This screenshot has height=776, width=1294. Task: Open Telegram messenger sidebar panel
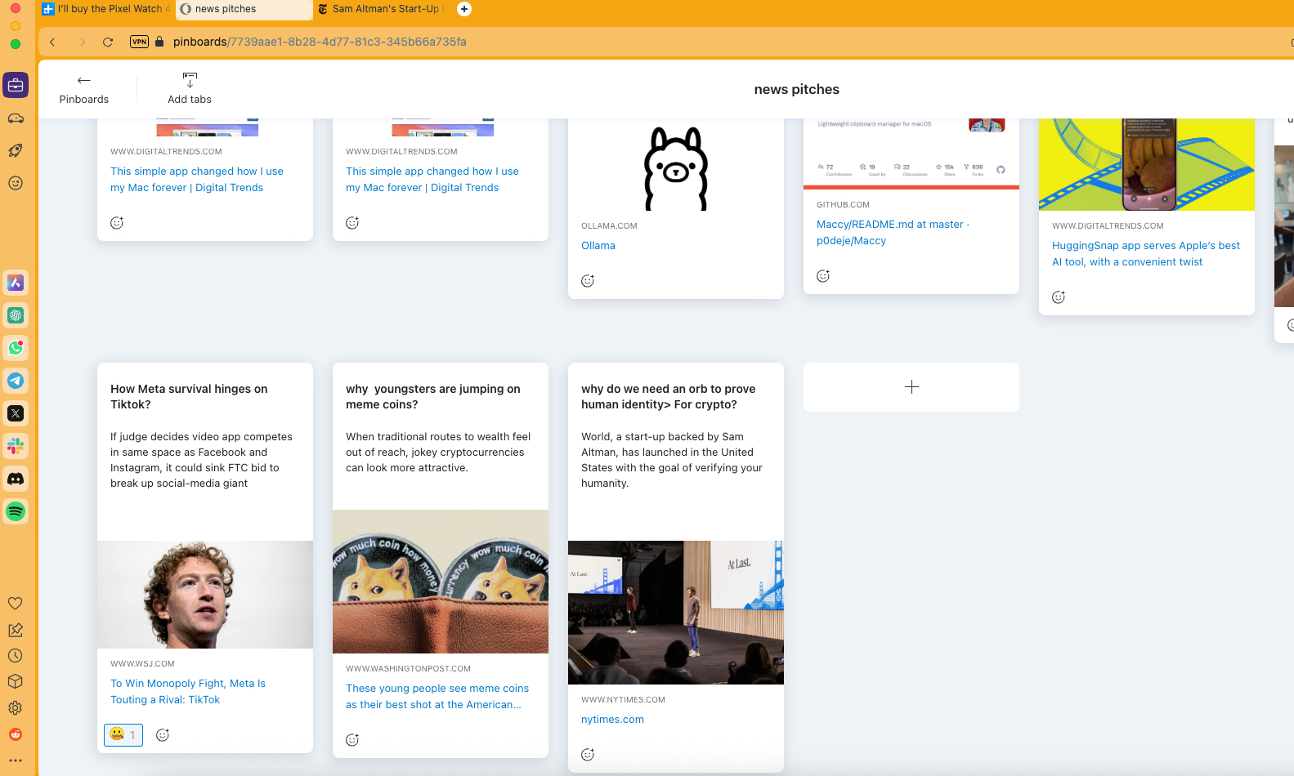[16, 381]
